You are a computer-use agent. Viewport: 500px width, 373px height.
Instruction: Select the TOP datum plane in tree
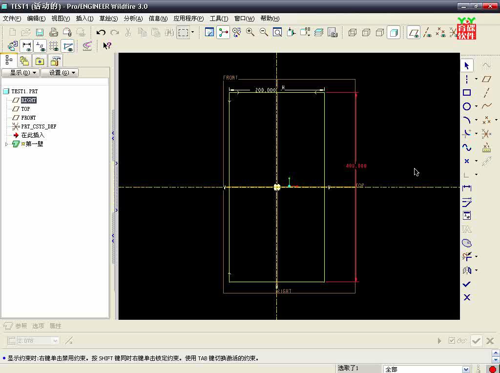tap(25, 109)
